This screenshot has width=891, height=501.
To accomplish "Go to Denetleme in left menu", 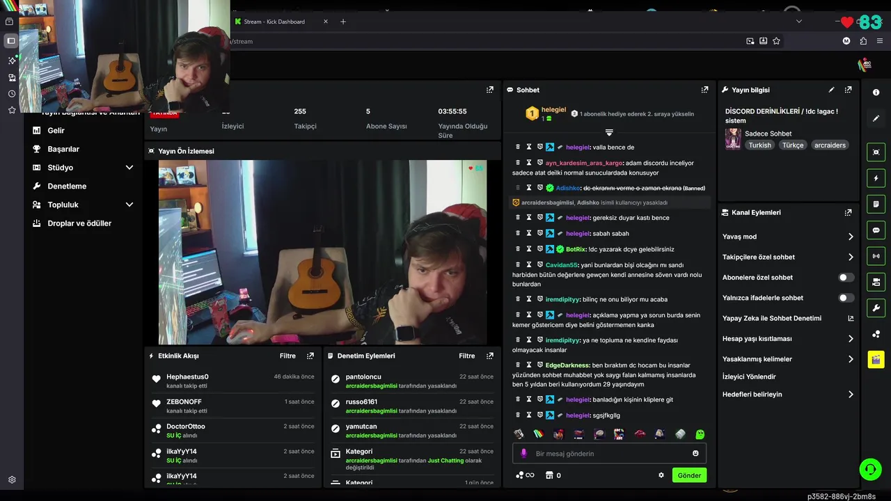I will pyautogui.click(x=67, y=186).
